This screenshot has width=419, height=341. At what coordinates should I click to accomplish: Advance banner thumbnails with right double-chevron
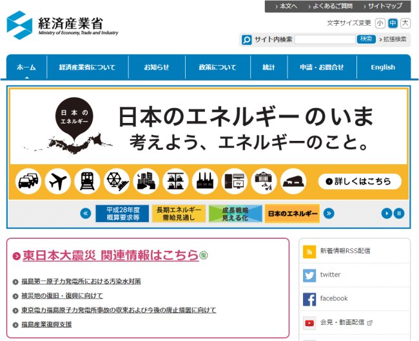pyautogui.click(x=329, y=214)
